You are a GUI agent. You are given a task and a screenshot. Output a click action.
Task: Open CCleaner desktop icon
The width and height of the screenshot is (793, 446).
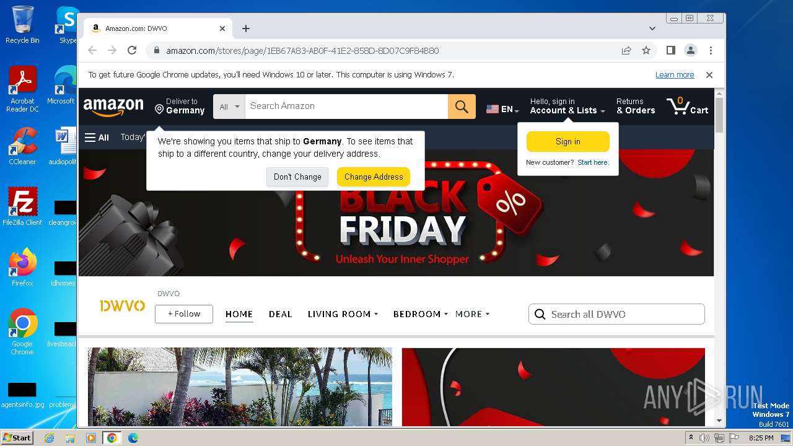pos(22,146)
